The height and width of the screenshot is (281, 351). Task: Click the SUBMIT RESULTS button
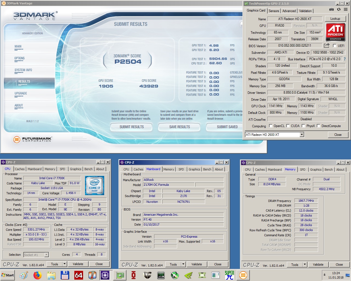coord(132,127)
